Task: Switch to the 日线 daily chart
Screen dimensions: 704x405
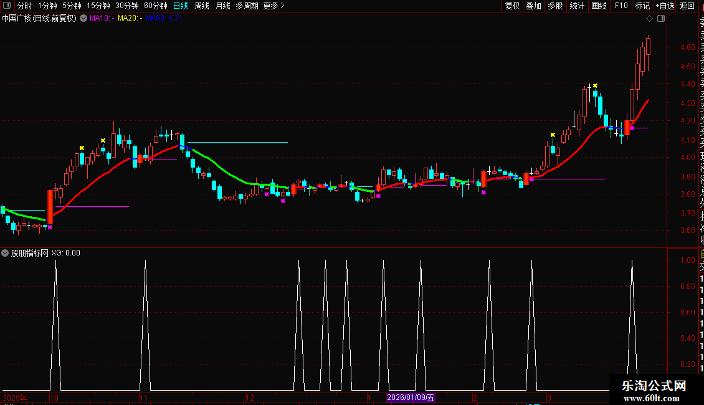Action: 181,6
